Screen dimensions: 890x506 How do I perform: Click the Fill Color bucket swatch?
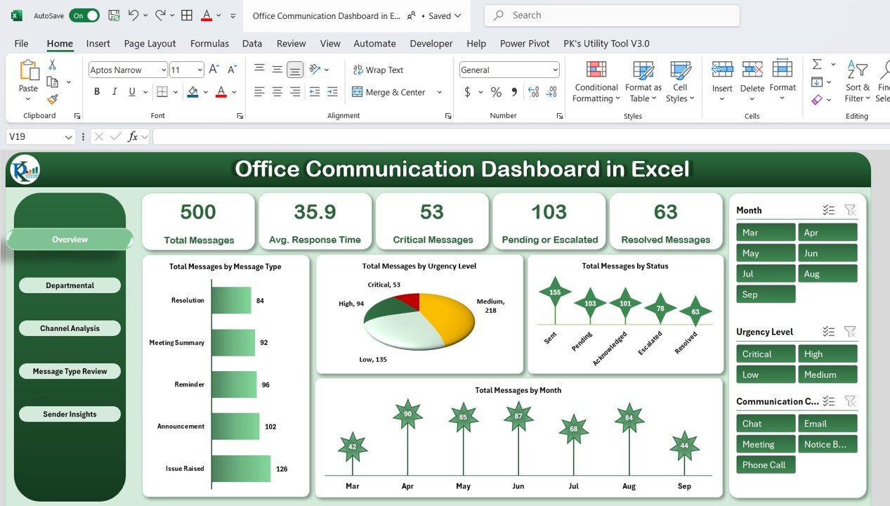click(x=193, y=92)
